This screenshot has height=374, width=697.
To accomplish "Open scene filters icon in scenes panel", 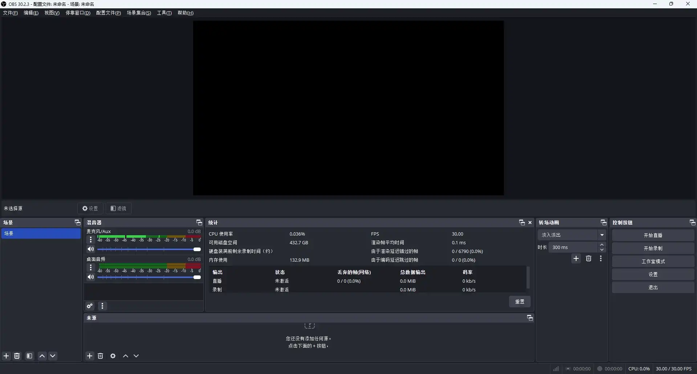I will [x=29, y=356].
